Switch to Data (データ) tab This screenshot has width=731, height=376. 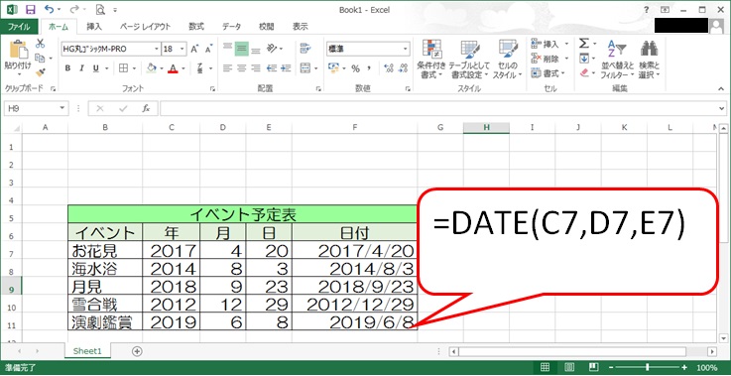tap(231, 27)
